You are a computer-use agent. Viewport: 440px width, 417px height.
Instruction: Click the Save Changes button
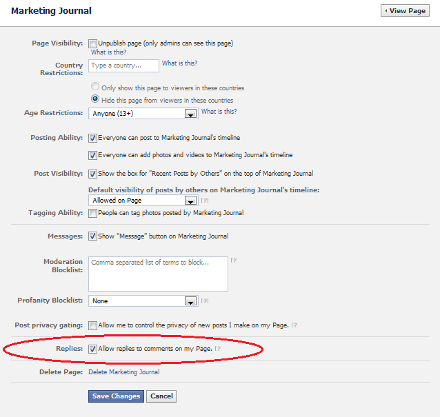(116, 396)
